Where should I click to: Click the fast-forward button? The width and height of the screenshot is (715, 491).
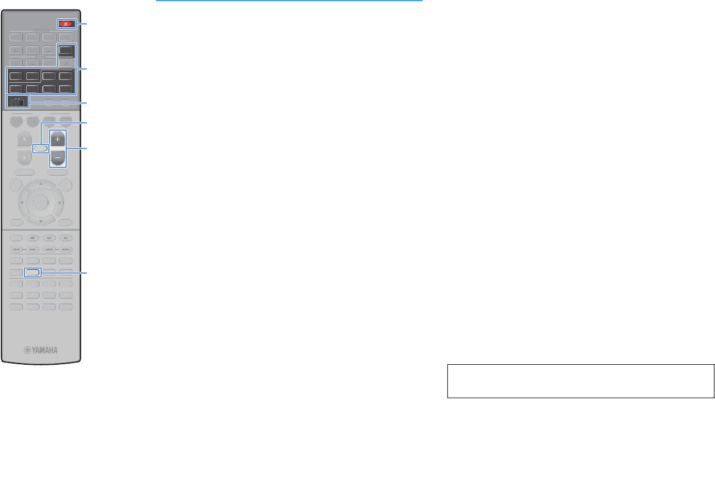(33, 249)
